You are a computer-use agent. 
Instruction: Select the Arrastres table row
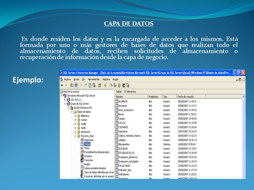(x=156, y=106)
